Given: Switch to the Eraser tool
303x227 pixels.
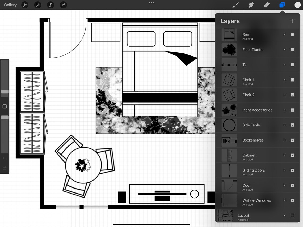Looking at the screenshot, I should coord(267,5).
